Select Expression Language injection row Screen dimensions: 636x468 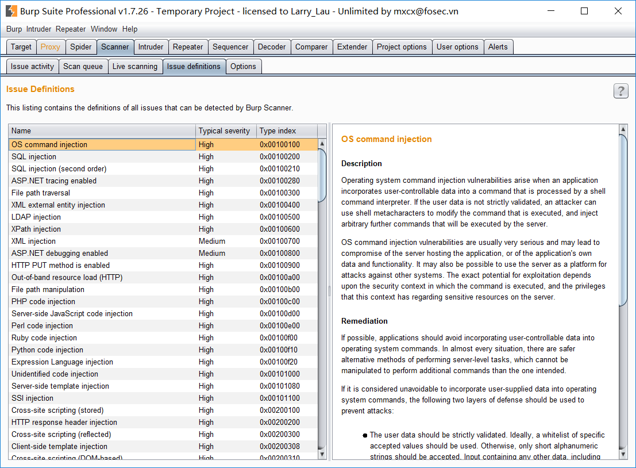click(163, 362)
